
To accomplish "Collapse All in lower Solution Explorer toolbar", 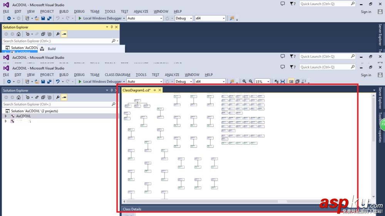I will [43, 97].
